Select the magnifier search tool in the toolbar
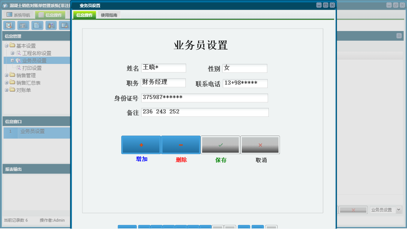This screenshot has height=242, width=407. pos(9,25)
